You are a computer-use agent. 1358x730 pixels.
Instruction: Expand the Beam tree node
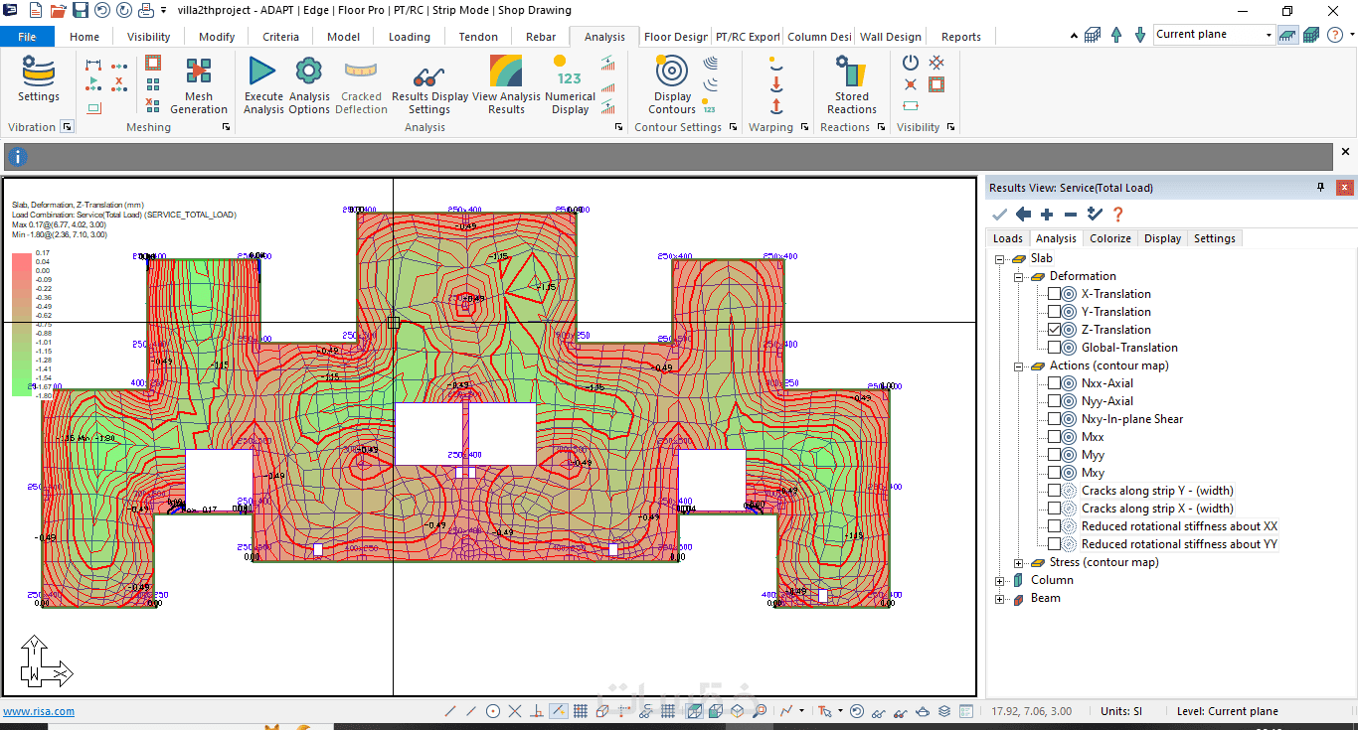coord(1000,599)
